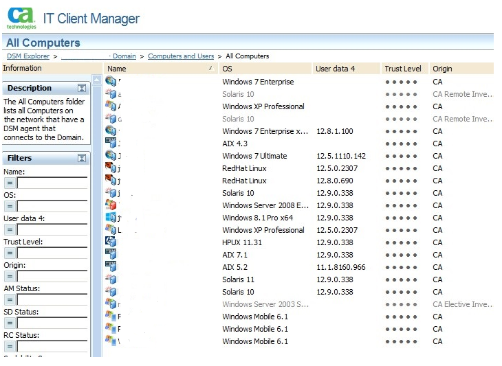Sort list by Trust Level column

coord(403,69)
